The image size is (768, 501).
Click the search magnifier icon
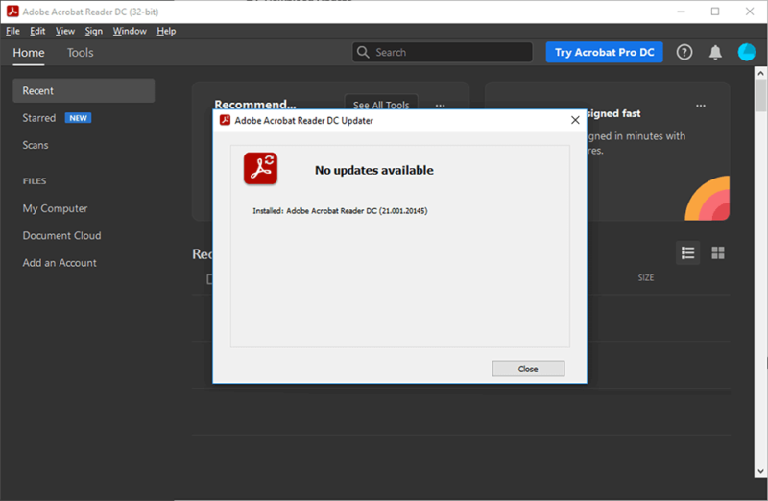(363, 52)
